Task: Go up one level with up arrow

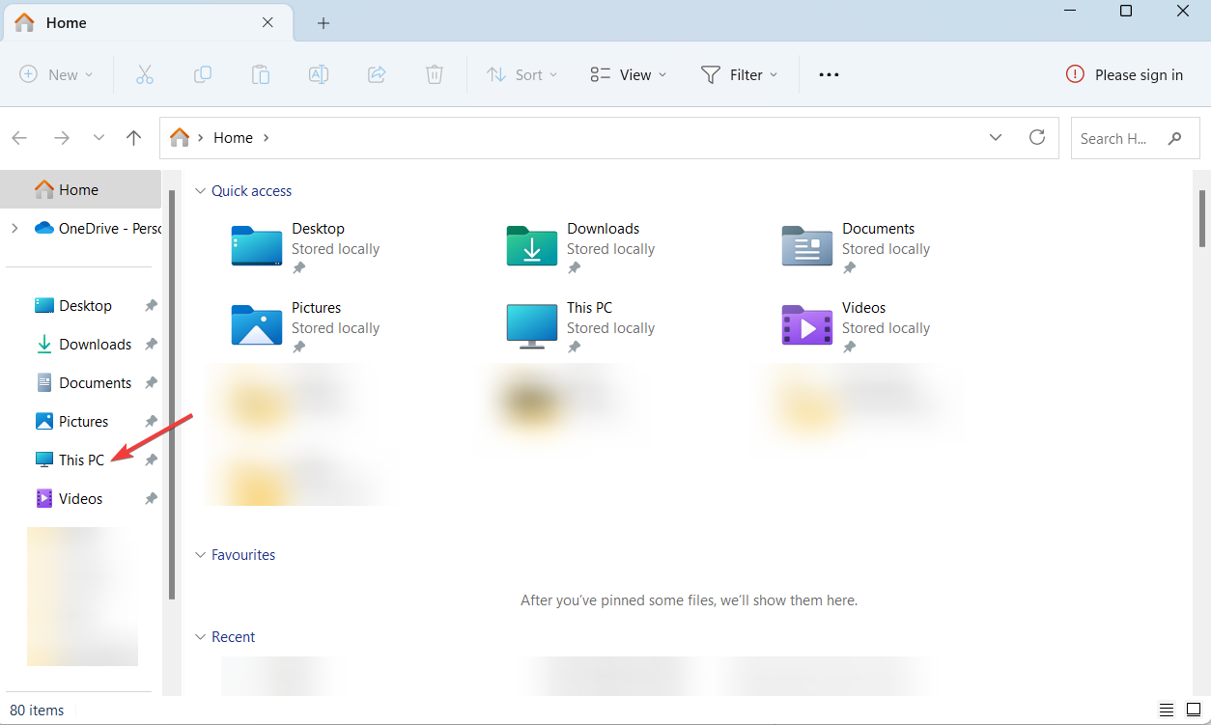Action: (x=134, y=138)
